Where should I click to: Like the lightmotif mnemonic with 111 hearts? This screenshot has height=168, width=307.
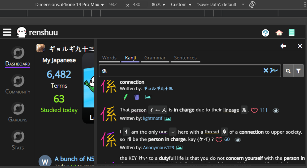click(x=254, y=110)
